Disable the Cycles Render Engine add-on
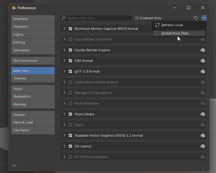Image resolution: width=216 pixels, height=173 pixels. tap(70, 50)
